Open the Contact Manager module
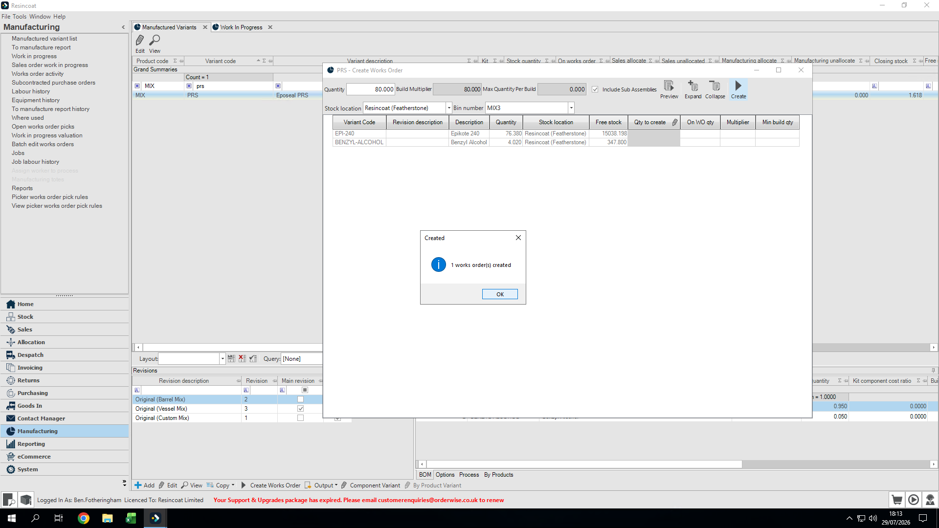 coord(65,418)
